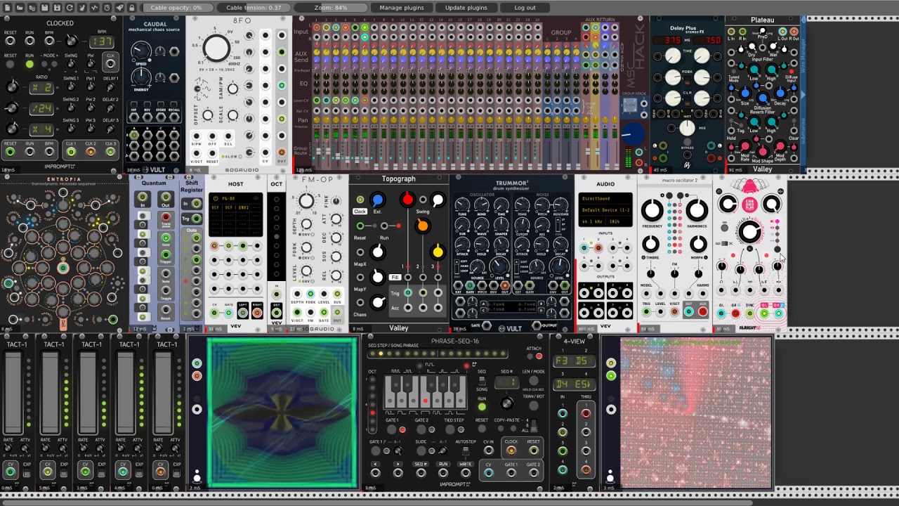Click Update plugins
This screenshot has width=899, height=506.
coord(466,8)
